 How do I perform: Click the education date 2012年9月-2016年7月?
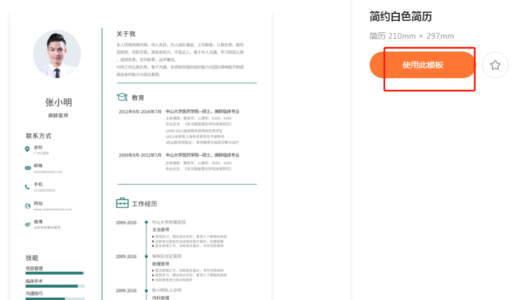pyautogui.click(x=140, y=112)
